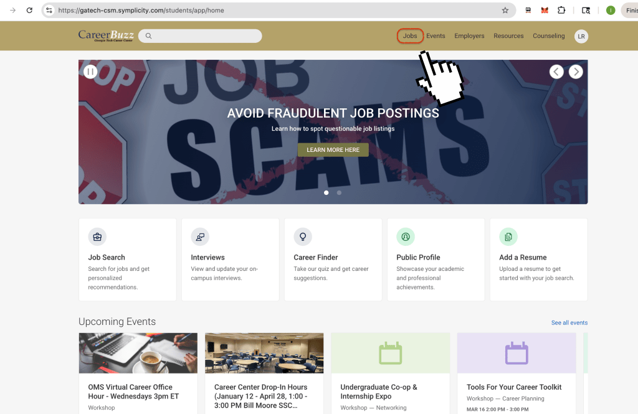Open Tools For Your Career Toolkit title
The image size is (638, 414).
tap(514, 387)
